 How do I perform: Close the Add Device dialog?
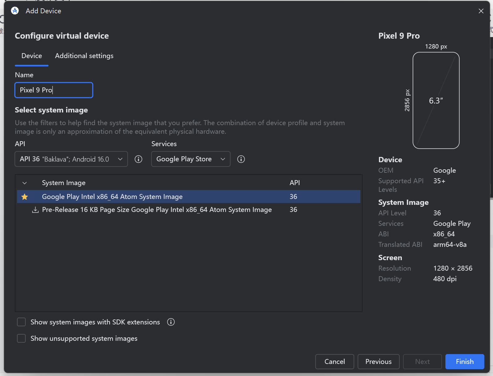[481, 11]
